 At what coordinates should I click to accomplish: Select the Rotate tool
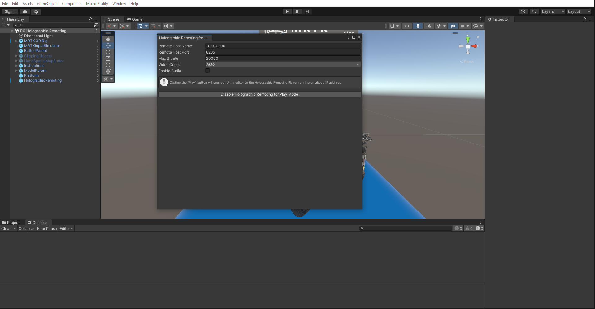click(108, 52)
